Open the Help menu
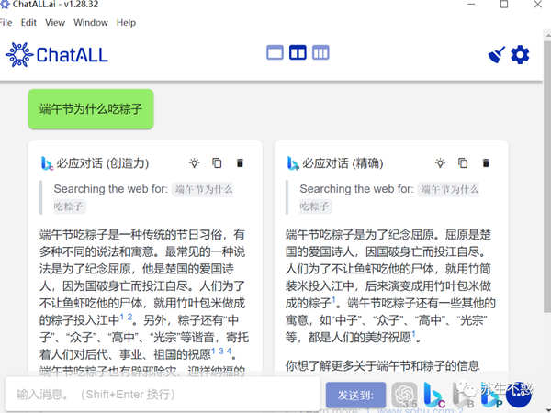This screenshot has width=551, height=413. pyautogui.click(x=126, y=22)
